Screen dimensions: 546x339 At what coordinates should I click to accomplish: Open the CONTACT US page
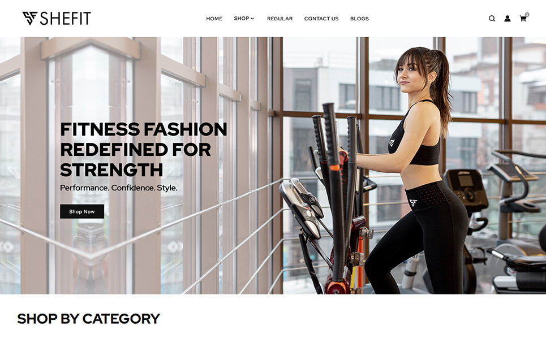pyautogui.click(x=321, y=19)
